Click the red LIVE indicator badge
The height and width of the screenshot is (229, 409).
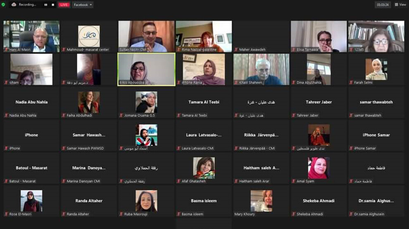tap(64, 5)
